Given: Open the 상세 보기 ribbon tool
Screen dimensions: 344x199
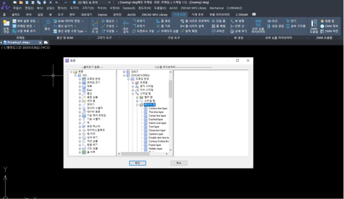Looking at the screenshot, I should pyautogui.click(x=239, y=31).
